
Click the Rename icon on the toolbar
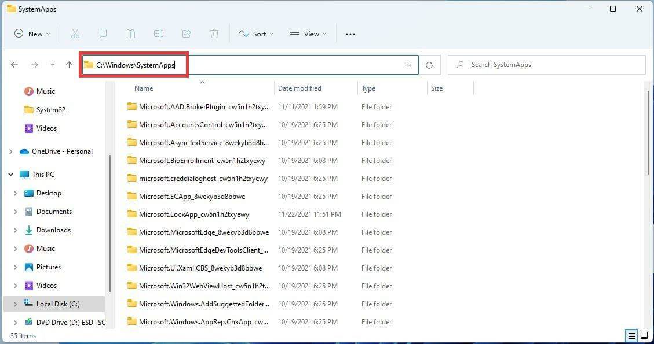159,34
